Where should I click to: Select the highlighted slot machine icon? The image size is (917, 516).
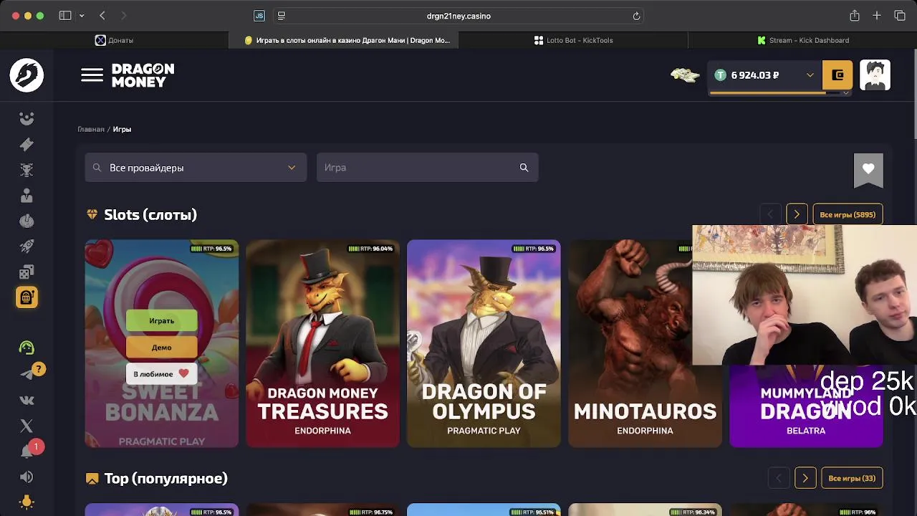point(27,297)
